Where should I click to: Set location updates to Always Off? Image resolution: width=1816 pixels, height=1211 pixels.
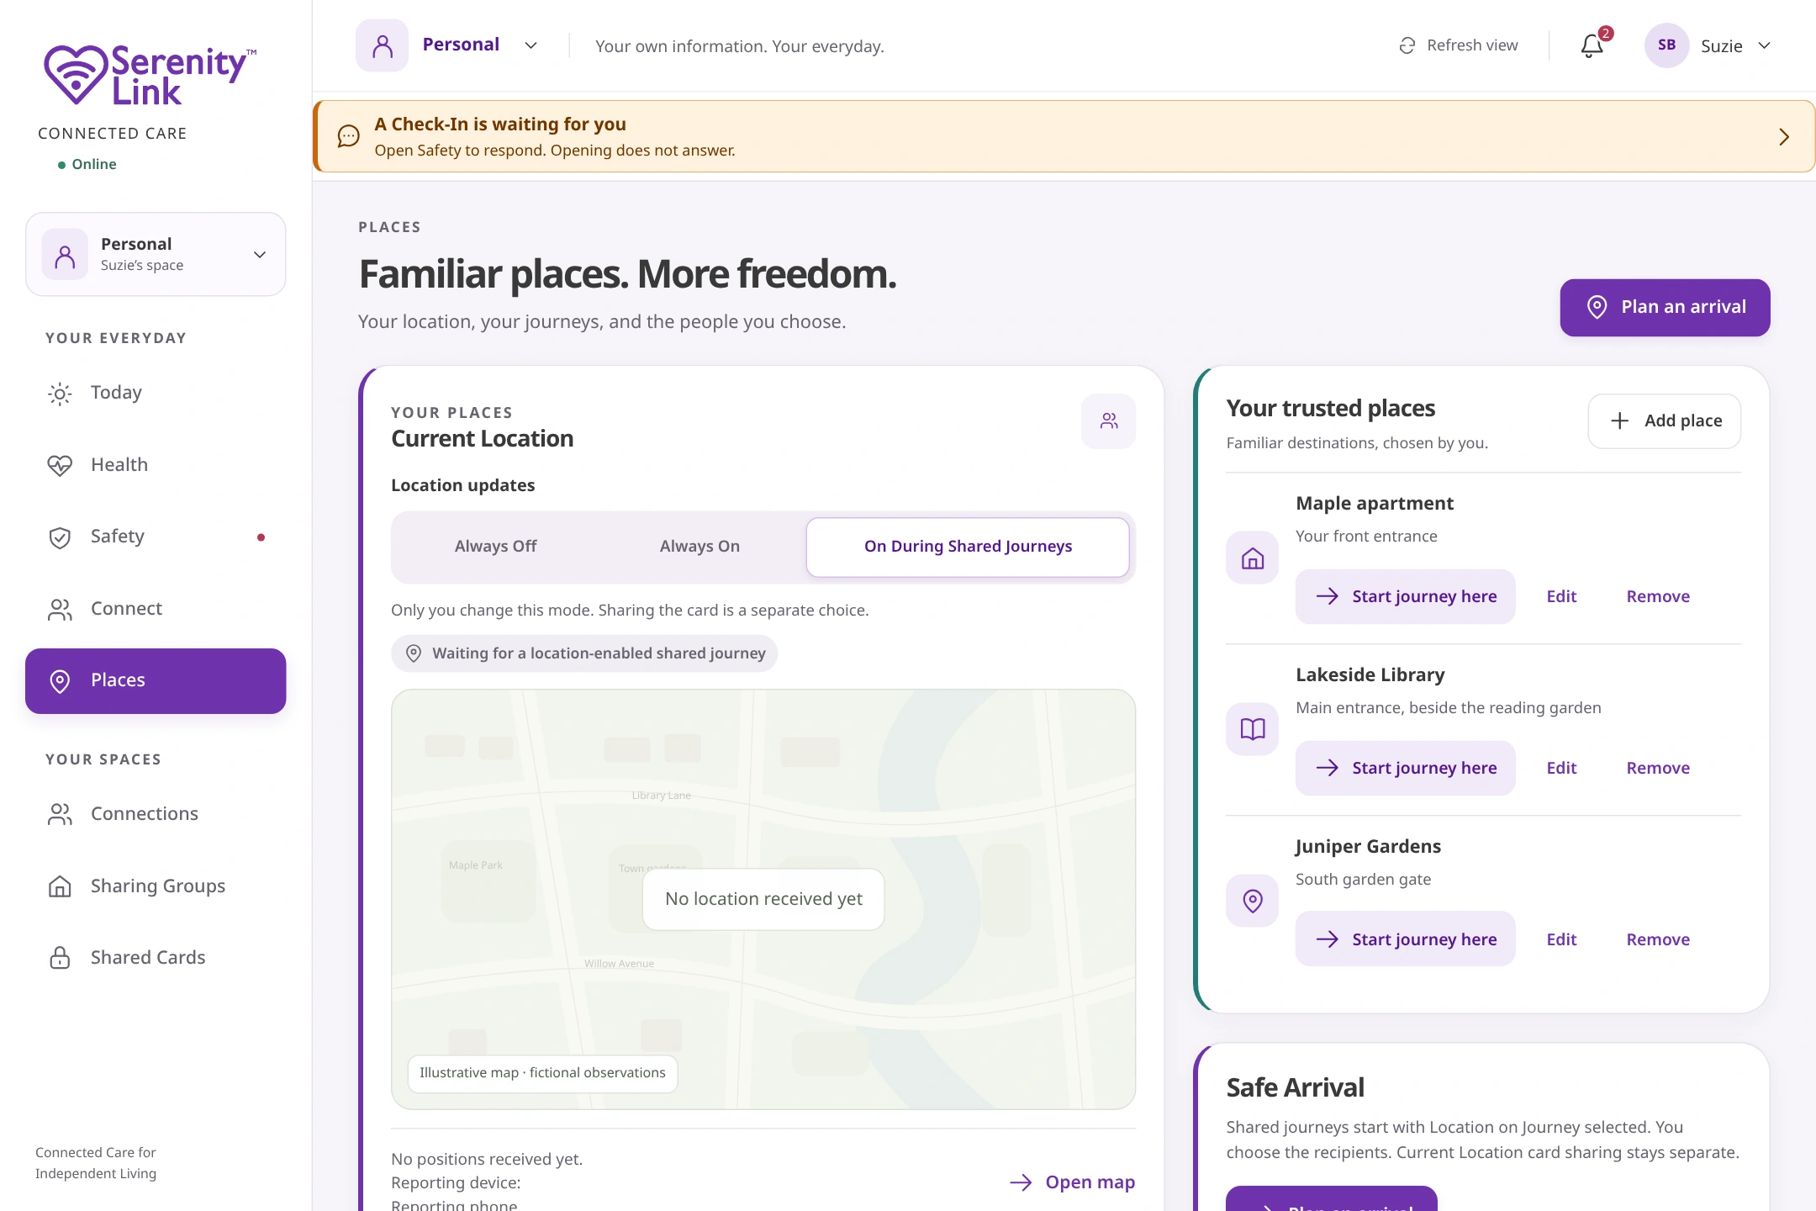496,547
